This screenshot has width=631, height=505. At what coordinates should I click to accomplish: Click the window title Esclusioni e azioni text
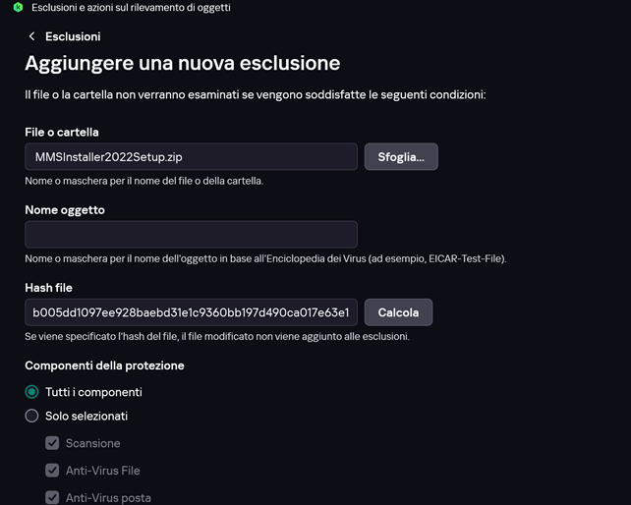131,7
